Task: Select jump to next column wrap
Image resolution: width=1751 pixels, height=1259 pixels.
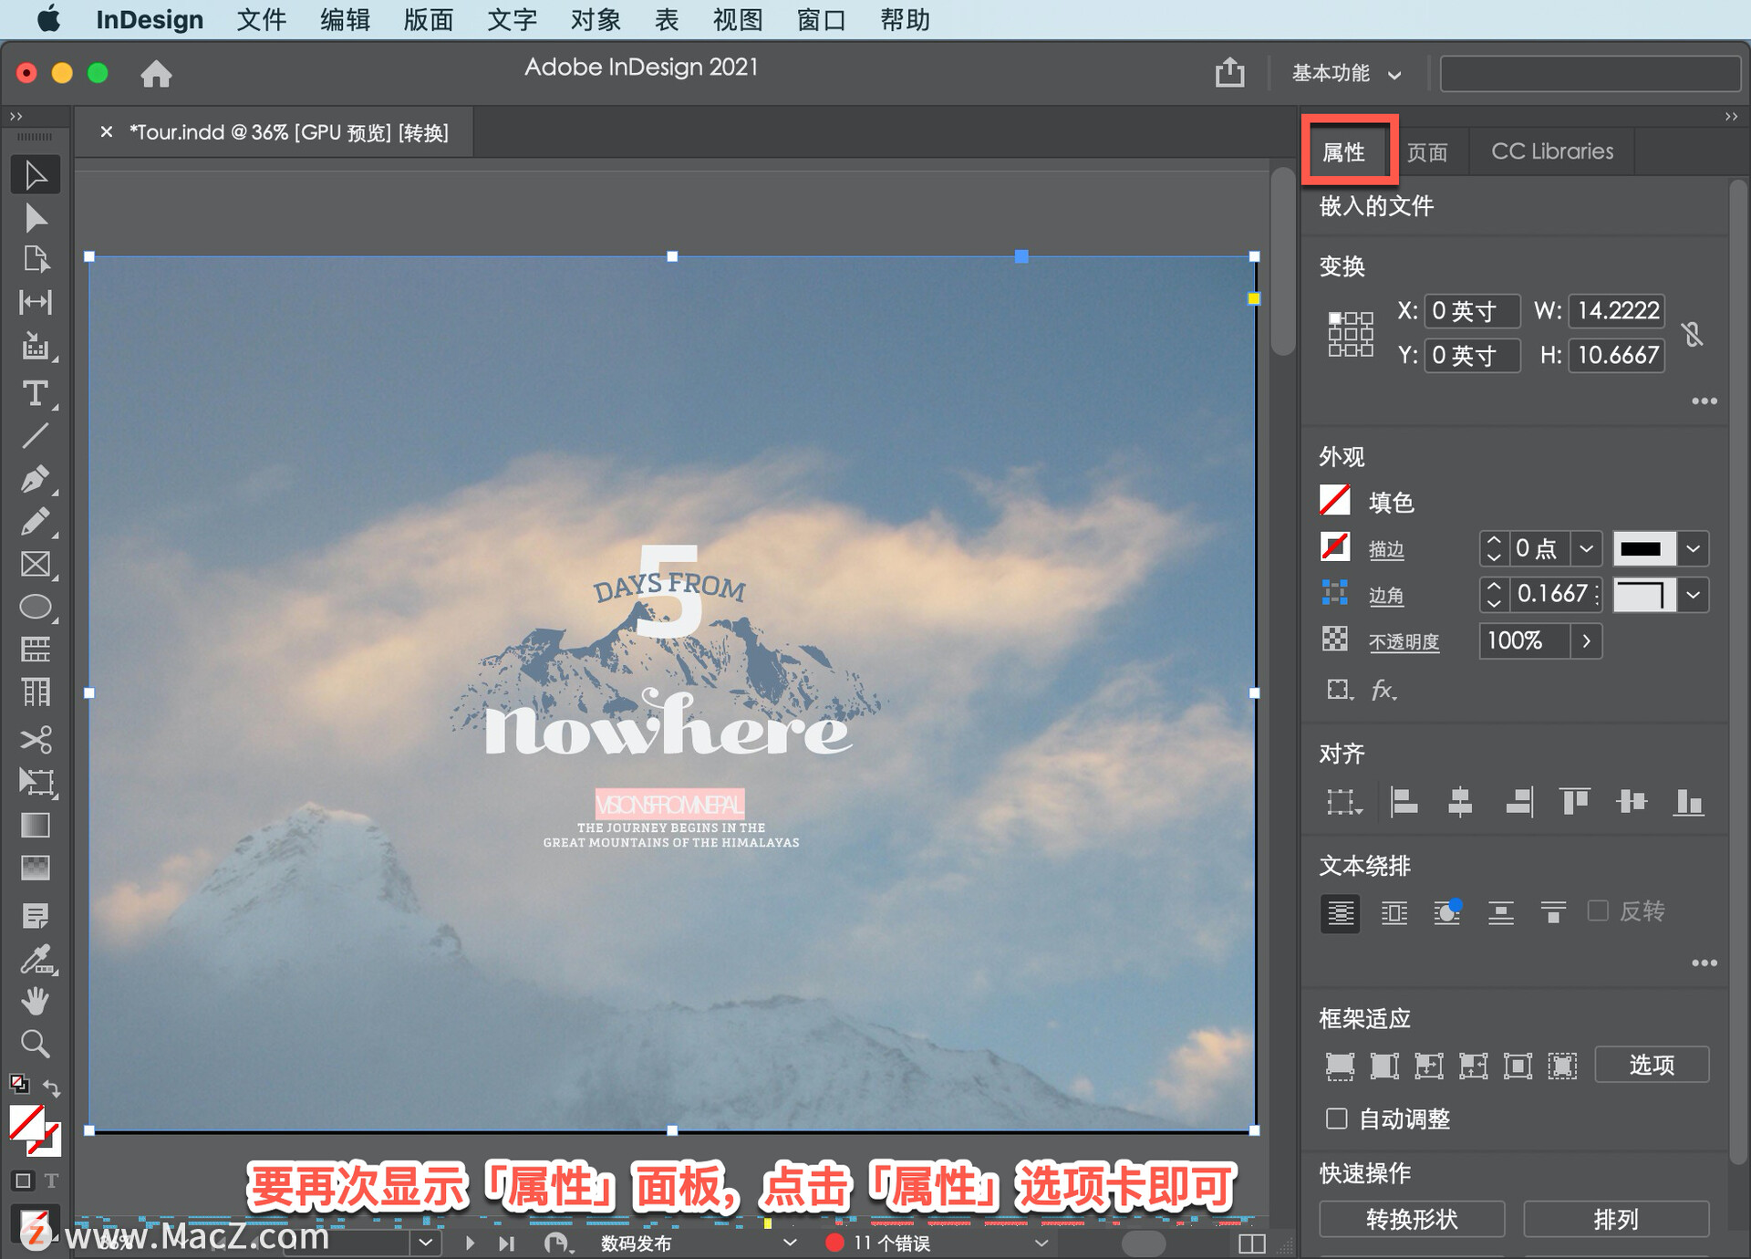Action: (1553, 912)
